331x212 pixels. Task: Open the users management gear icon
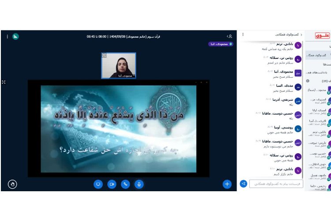[308, 81]
